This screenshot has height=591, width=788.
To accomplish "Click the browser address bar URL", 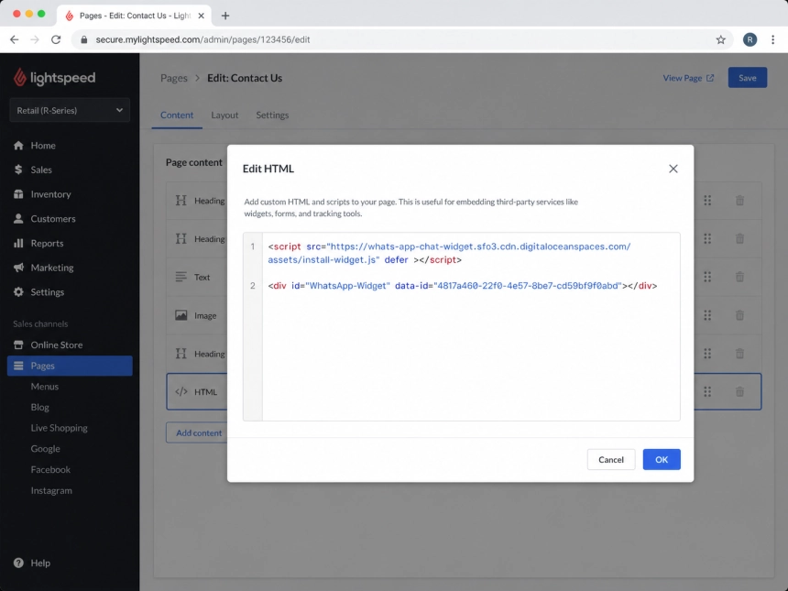I will click(x=202, y=39).
